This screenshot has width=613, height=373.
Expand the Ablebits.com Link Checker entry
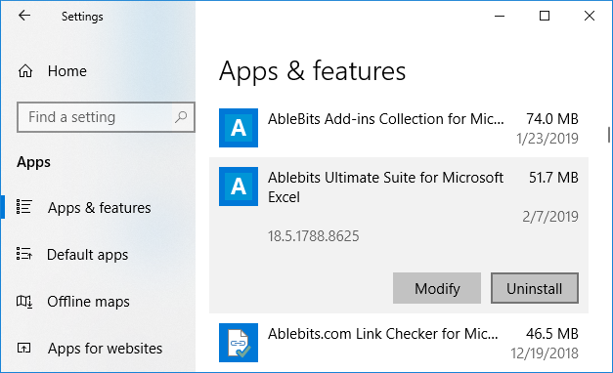coord(399,343)
